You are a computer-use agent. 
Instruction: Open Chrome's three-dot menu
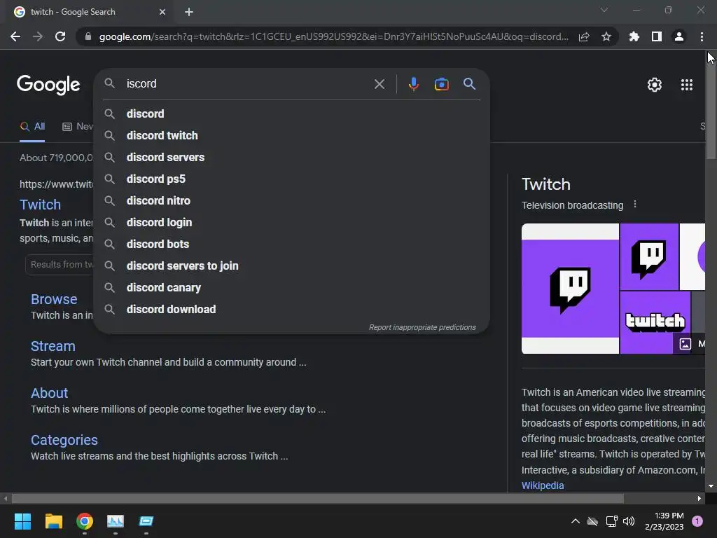pos(702,36)
